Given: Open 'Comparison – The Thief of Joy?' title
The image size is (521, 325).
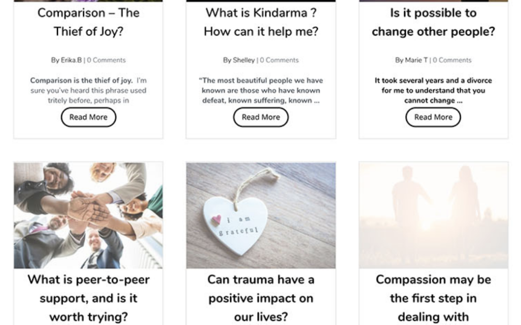Looking at the screenshot, I should click(88, 22).
